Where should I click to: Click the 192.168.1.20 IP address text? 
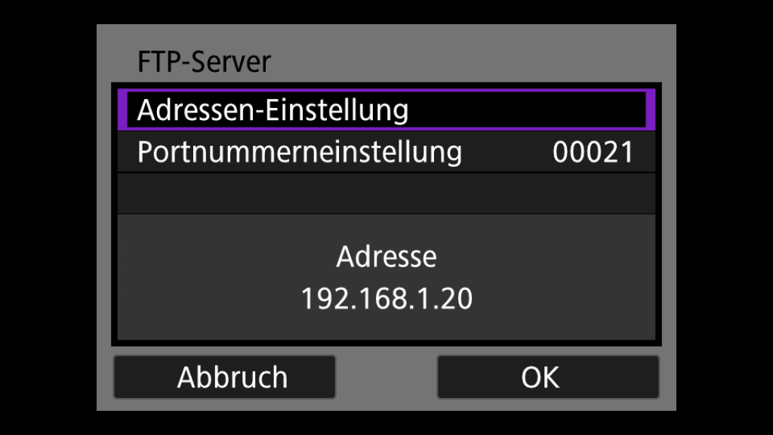click(386, 298)
